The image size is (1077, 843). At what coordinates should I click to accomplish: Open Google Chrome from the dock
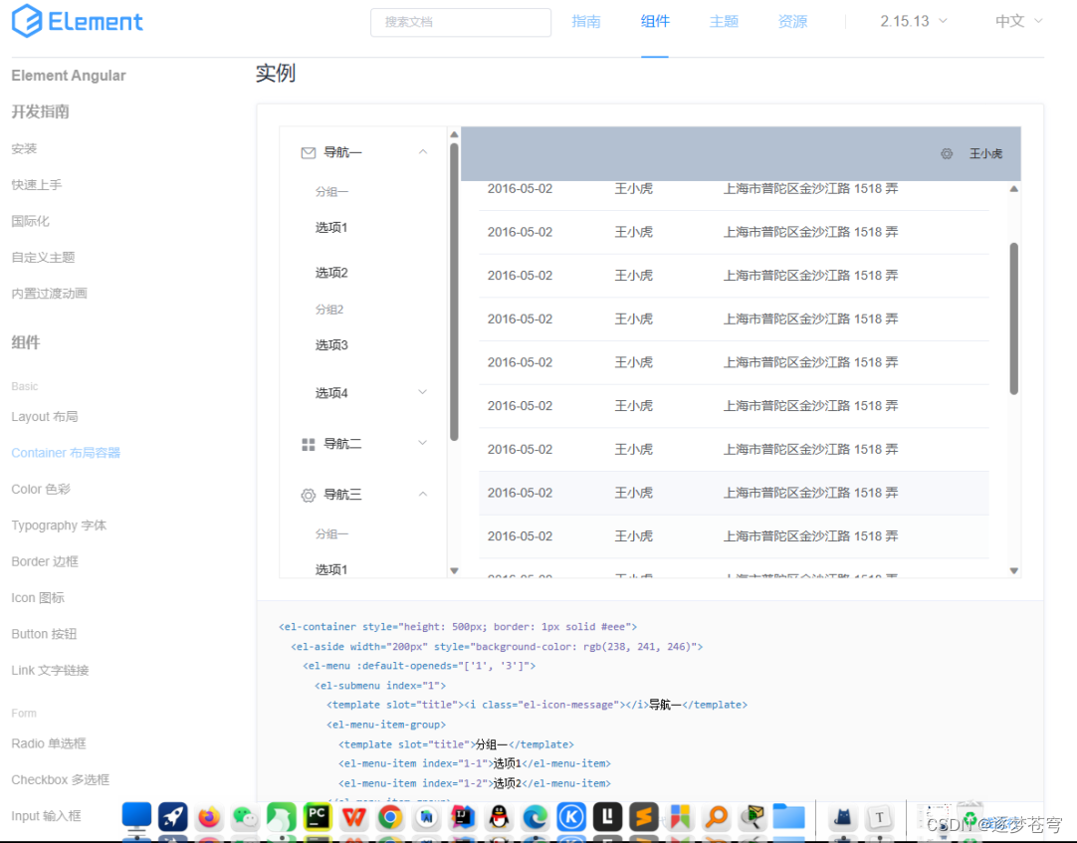390,817
